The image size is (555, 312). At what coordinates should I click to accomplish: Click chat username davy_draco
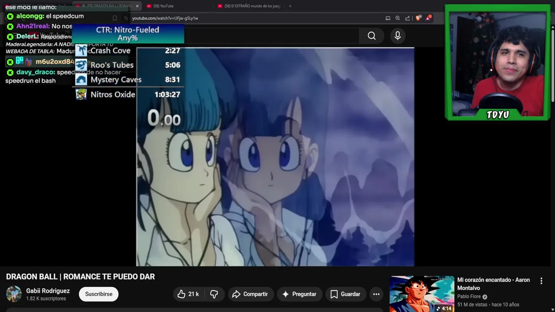point(36,72)
